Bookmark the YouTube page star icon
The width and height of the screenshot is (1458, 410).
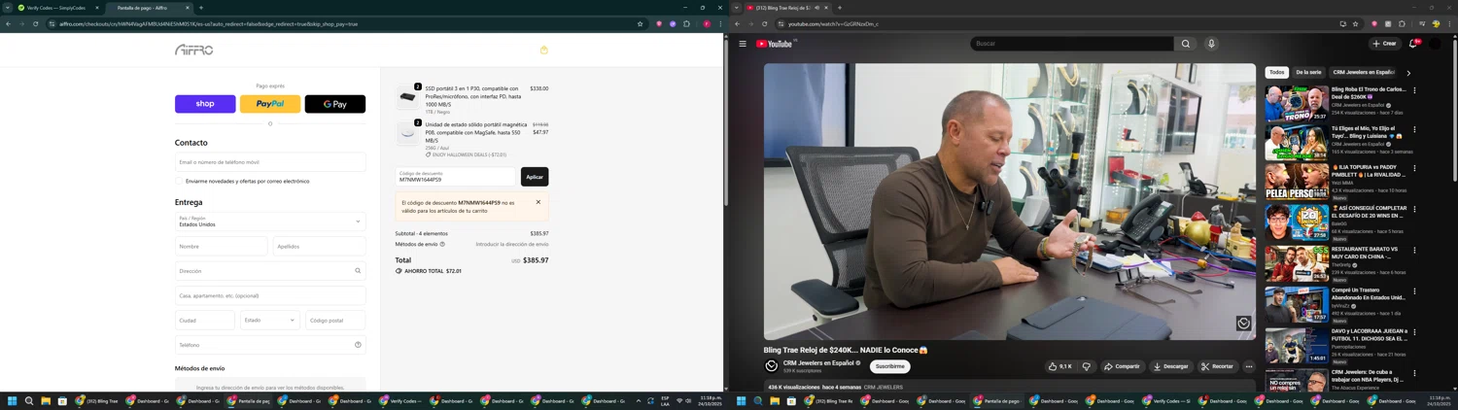click(x=1355, y=24)
